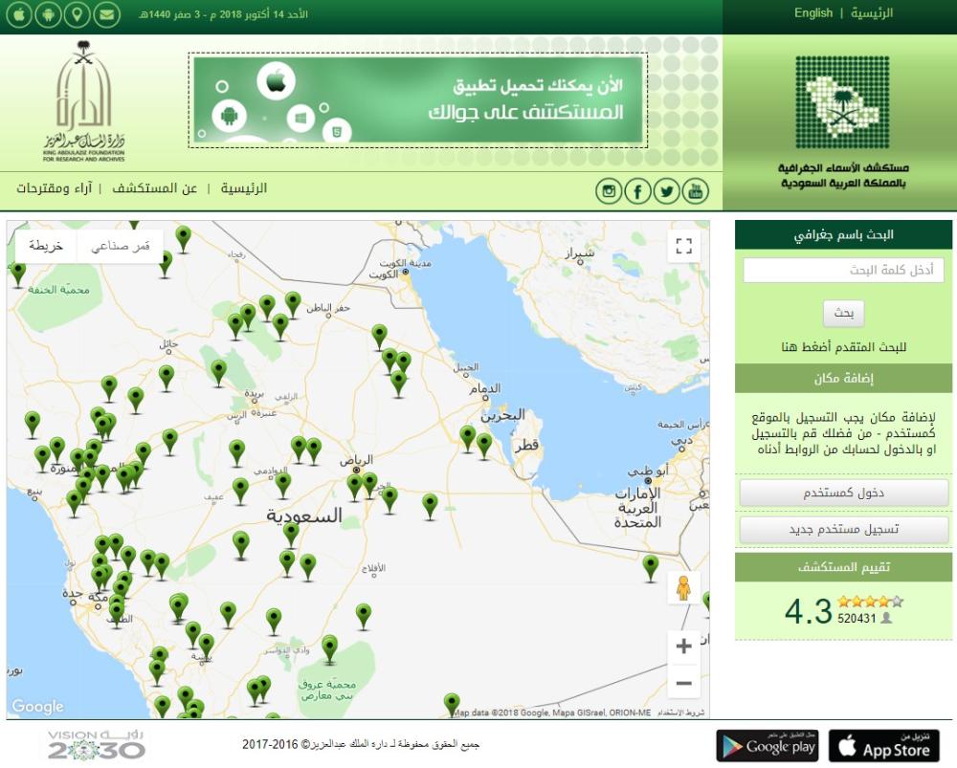957x768 pixels.
Task: Click the Android icon in the top bar
Action: pos(48,15)
